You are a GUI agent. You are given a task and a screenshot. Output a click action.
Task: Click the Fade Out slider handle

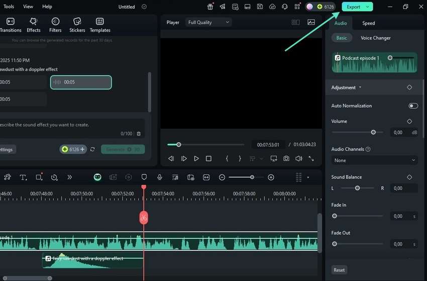335,244
